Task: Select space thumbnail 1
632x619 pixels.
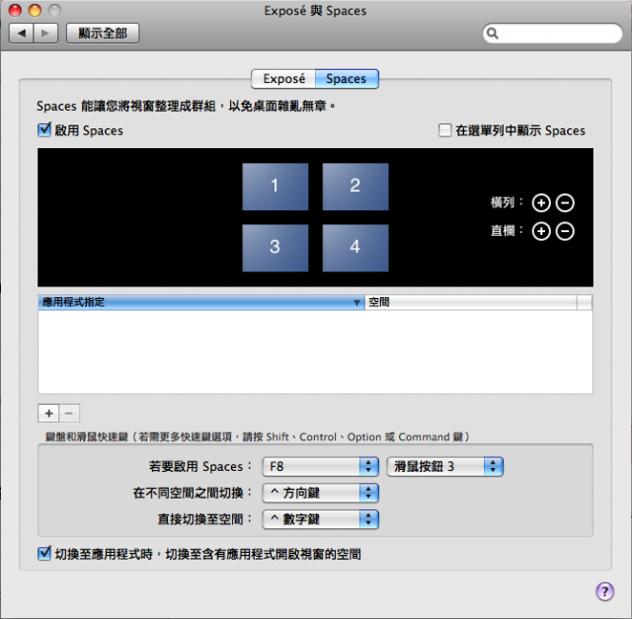Action: pos(276,187)
